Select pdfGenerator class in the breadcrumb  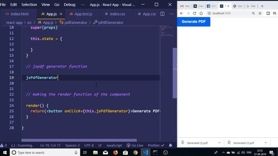coord(73,23)
